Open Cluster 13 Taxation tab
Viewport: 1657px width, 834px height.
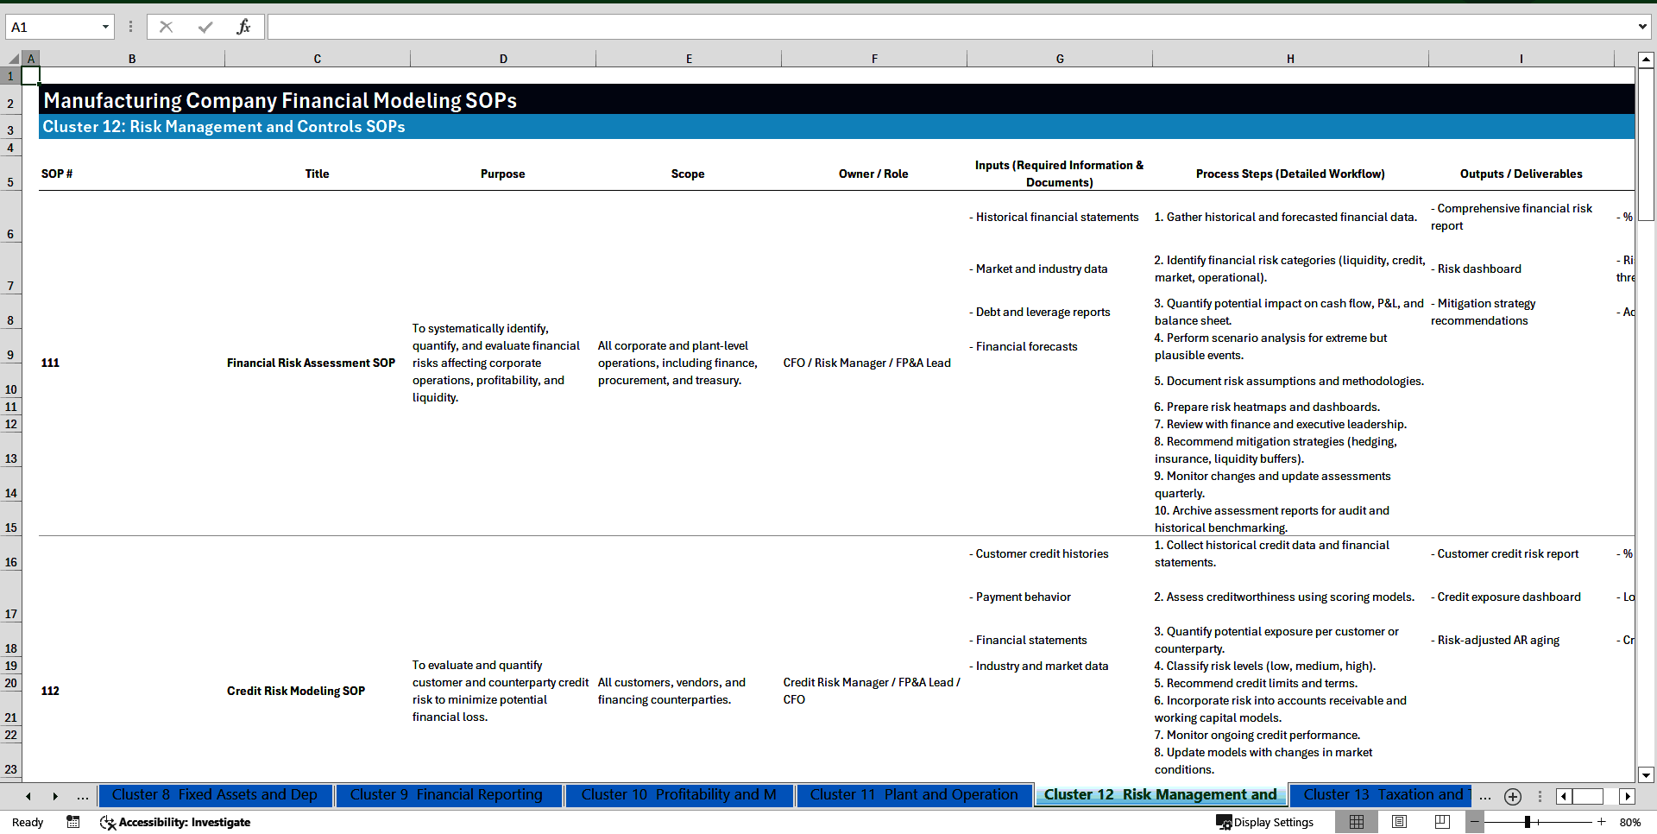(x=1381, y=795)
